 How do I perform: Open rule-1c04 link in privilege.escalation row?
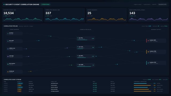95,91
